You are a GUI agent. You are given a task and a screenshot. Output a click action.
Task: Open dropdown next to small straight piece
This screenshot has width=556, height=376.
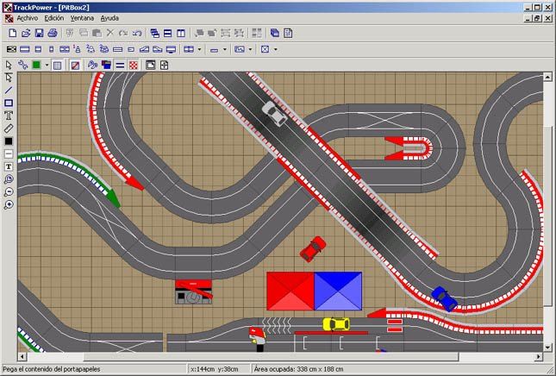[224, 49]
